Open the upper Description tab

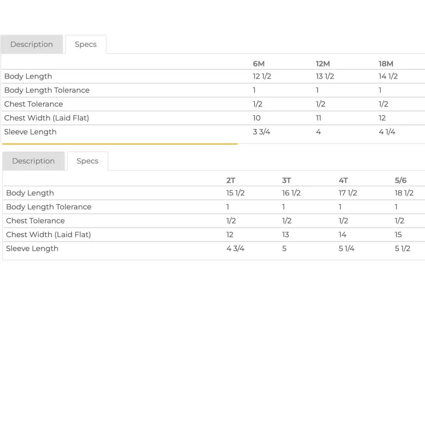(31, 45)
